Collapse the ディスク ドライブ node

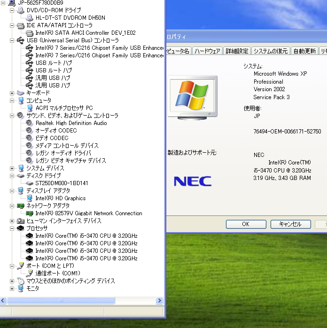(x=12, y=176)
